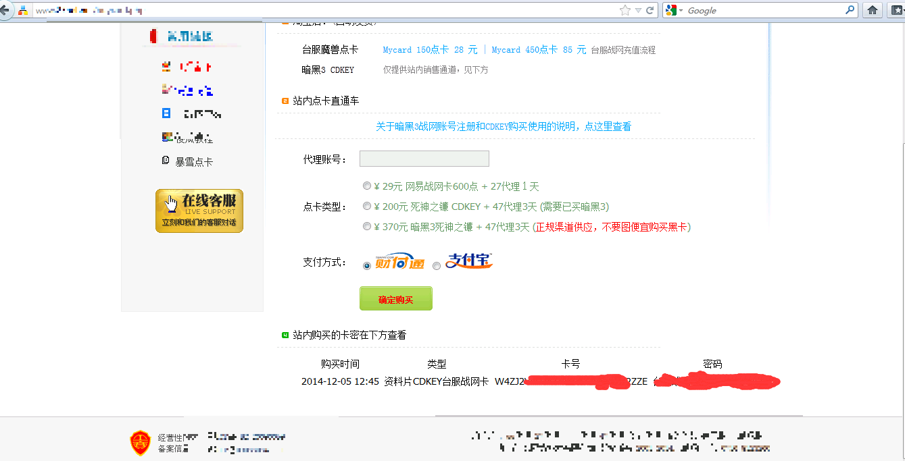905x461 pixels.
Task: Click the red shield badge in footer
Action: coord(140,443)
